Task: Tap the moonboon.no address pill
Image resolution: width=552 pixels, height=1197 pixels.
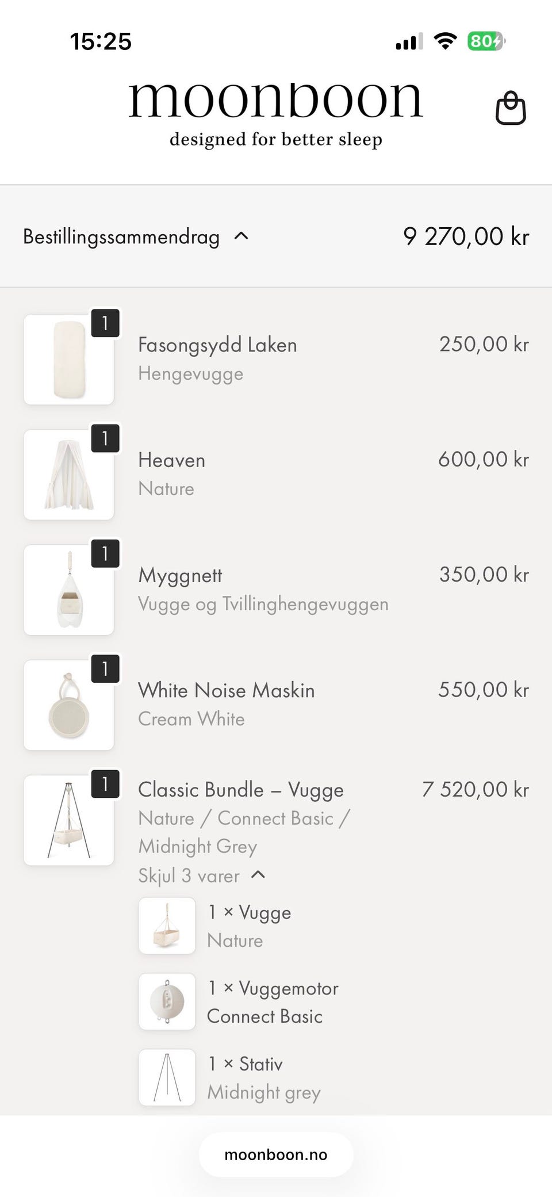Action: (276, 1154)
